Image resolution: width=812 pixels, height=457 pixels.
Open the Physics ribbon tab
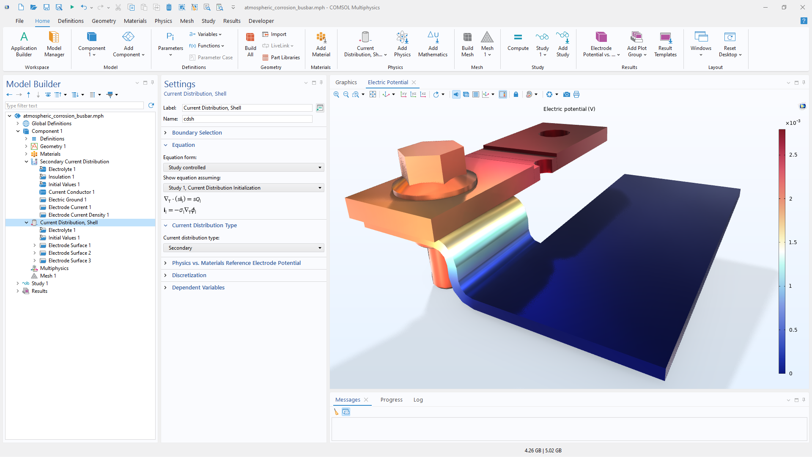(x=163, y=21)
